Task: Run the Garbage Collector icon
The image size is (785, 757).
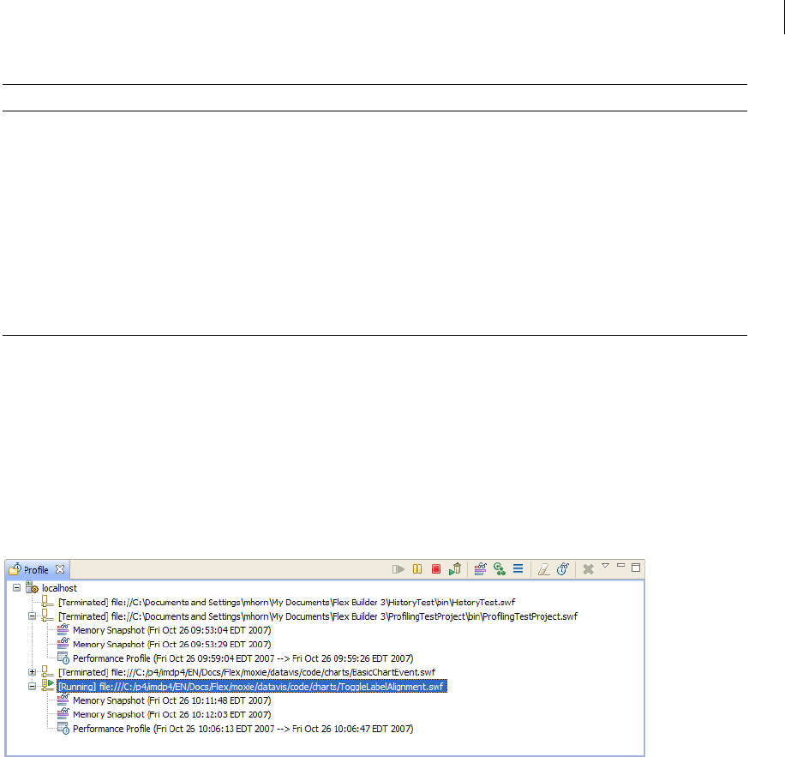Action: pos(455,569)
